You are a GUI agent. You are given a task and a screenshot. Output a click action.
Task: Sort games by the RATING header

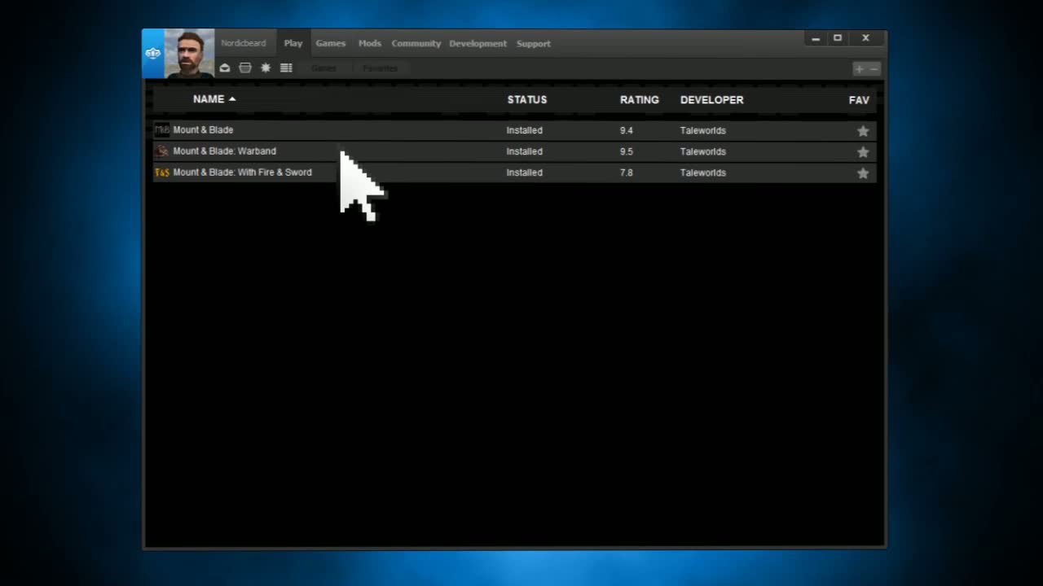639,100
